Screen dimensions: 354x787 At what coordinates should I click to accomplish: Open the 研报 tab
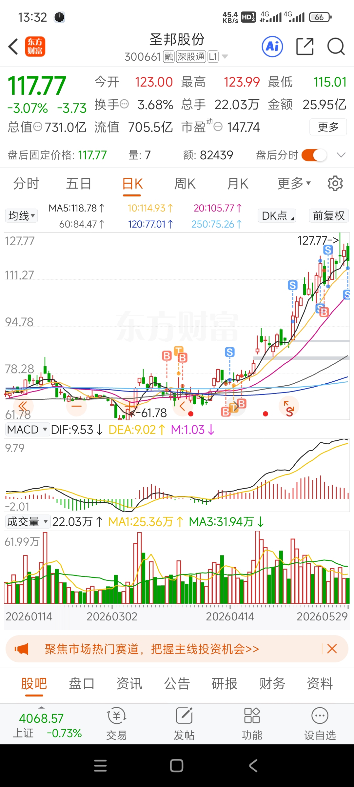point(225,684)
